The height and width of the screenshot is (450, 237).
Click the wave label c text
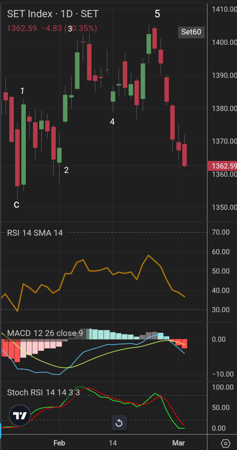[17, 205]
